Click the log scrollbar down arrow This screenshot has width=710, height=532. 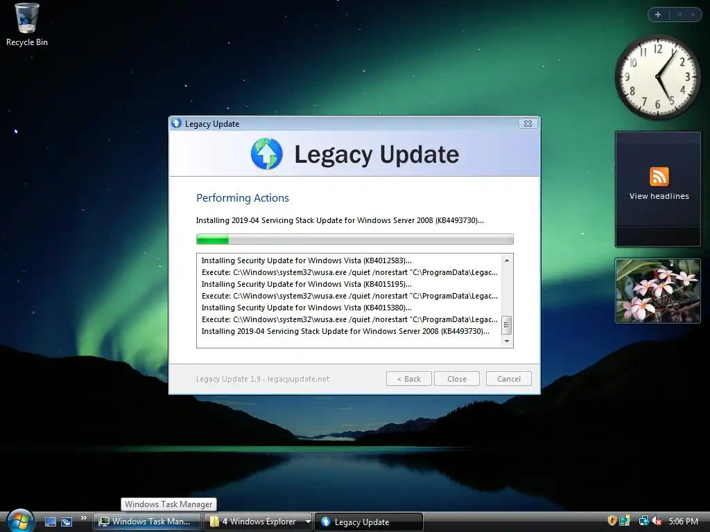(507, 341)
